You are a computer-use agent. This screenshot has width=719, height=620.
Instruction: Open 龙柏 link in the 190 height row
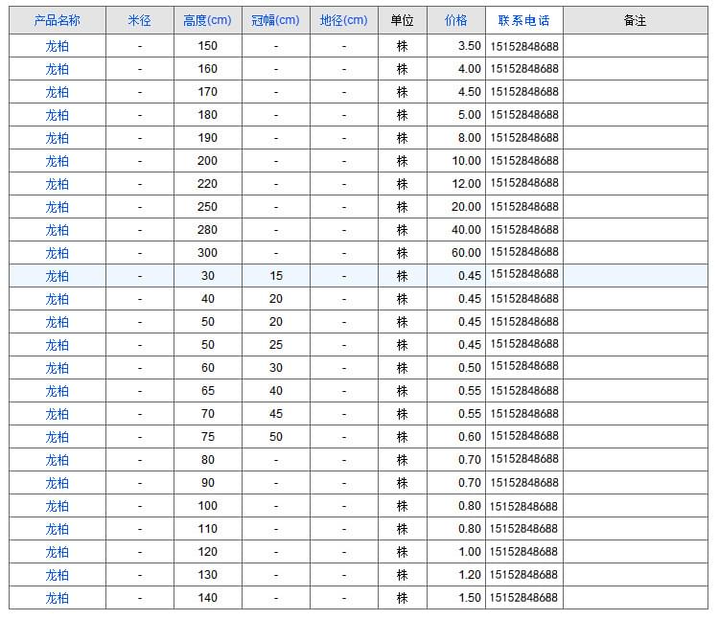coord(58,138)
